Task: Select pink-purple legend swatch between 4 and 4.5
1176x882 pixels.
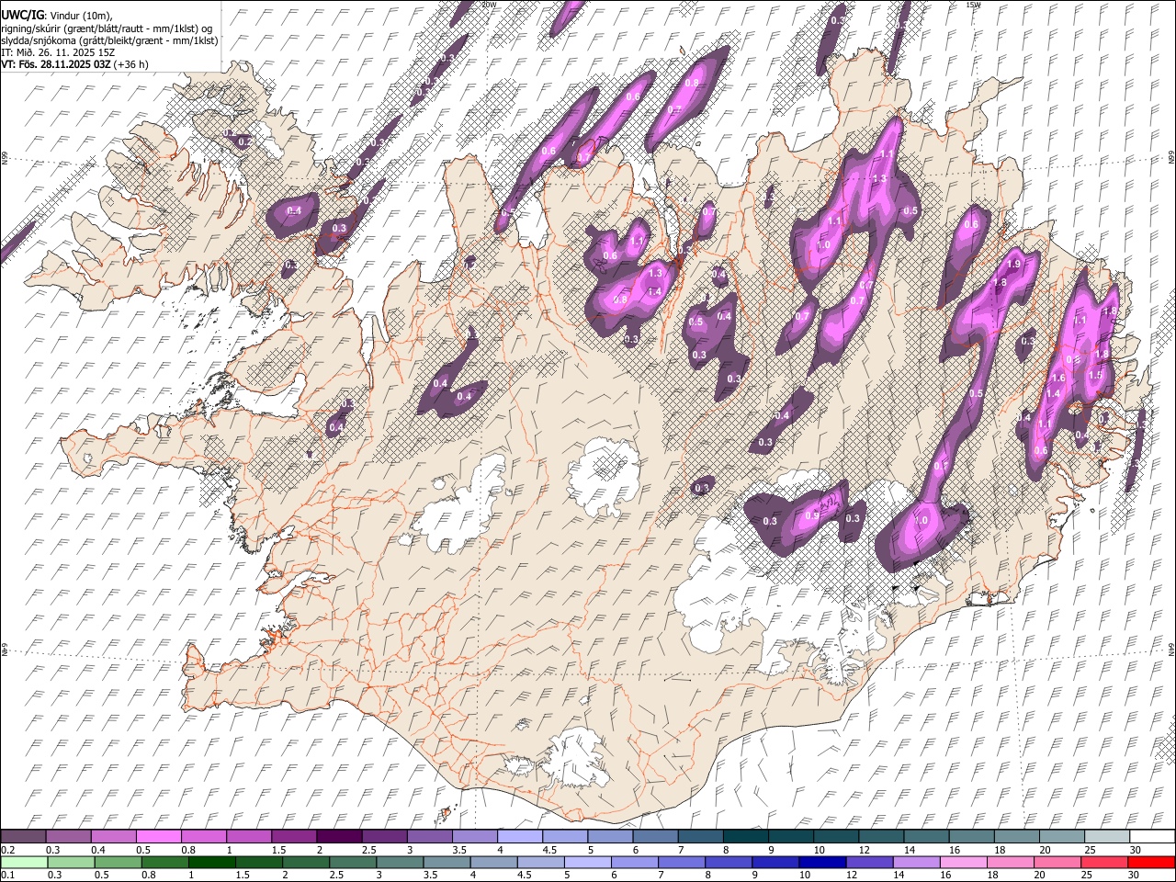Action: pos(519,836)
